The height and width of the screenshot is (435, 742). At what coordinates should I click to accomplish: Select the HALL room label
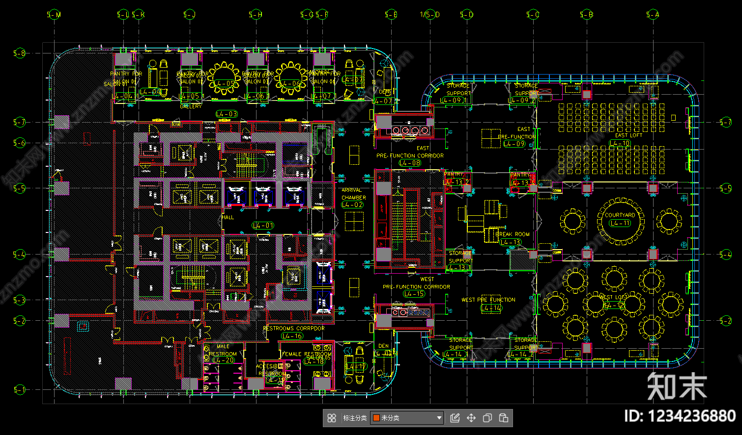(228, 217)
